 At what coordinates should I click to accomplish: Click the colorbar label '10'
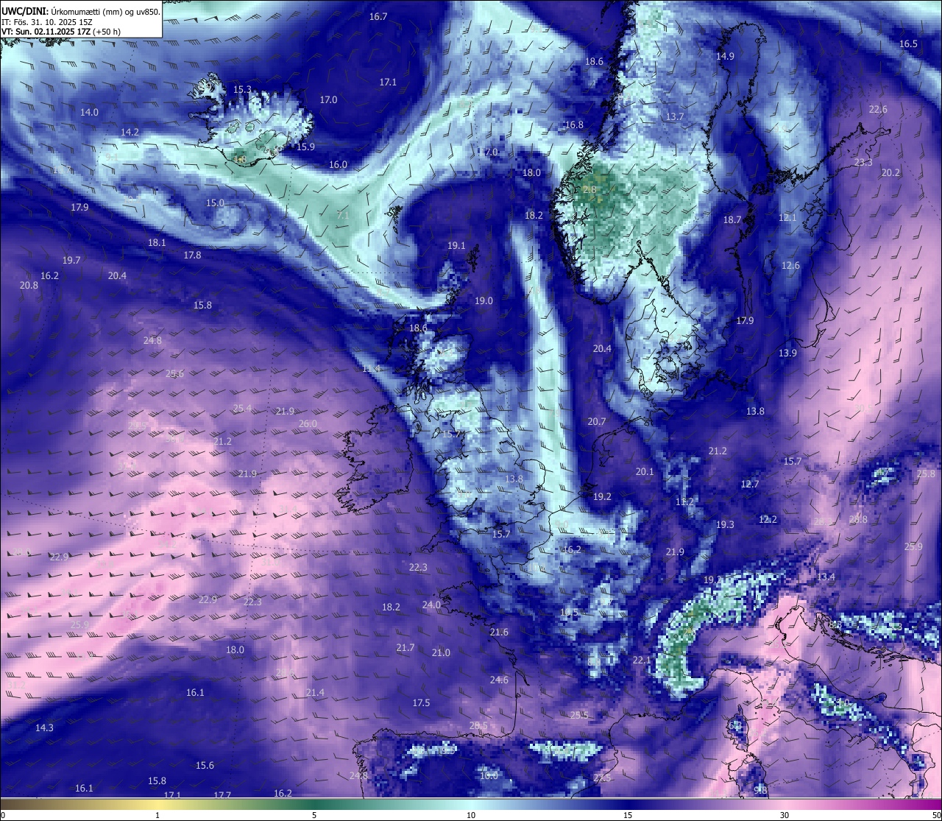471,815
